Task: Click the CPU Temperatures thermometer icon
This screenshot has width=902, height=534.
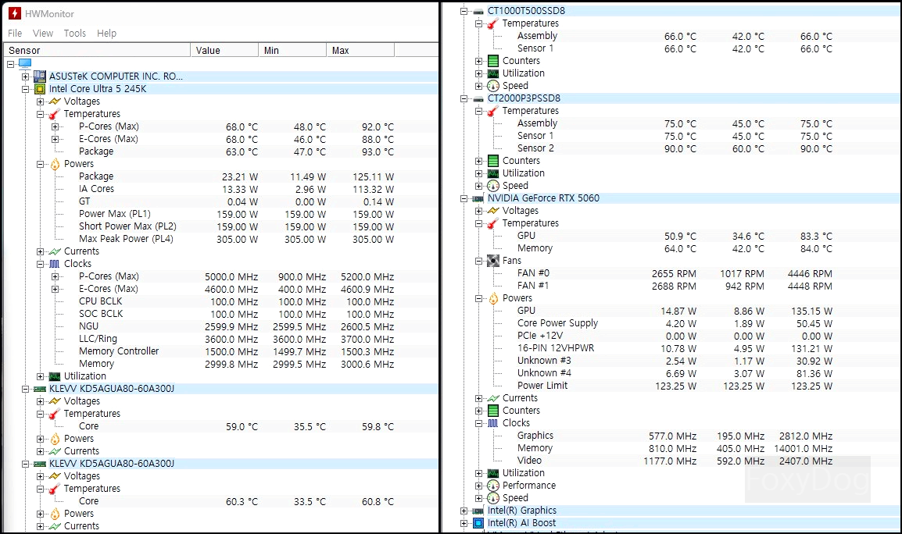Action: click(x=55, y=114)
